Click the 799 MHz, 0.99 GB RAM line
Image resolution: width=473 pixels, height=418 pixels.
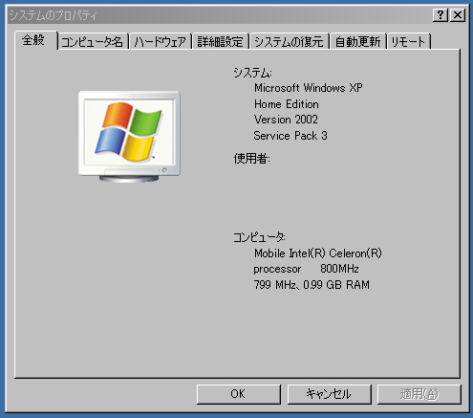pyautogui.click(x=312, y=285)
